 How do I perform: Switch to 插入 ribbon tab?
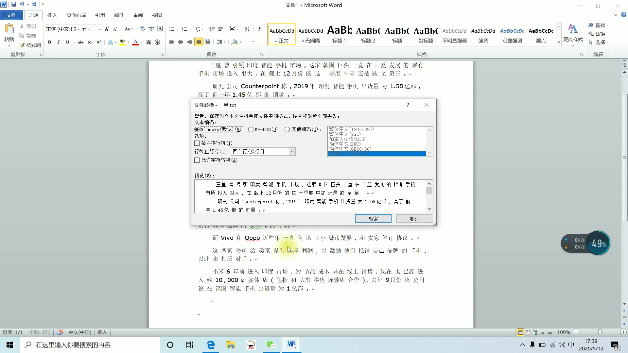pyautogui.click(x=52, y=15)
